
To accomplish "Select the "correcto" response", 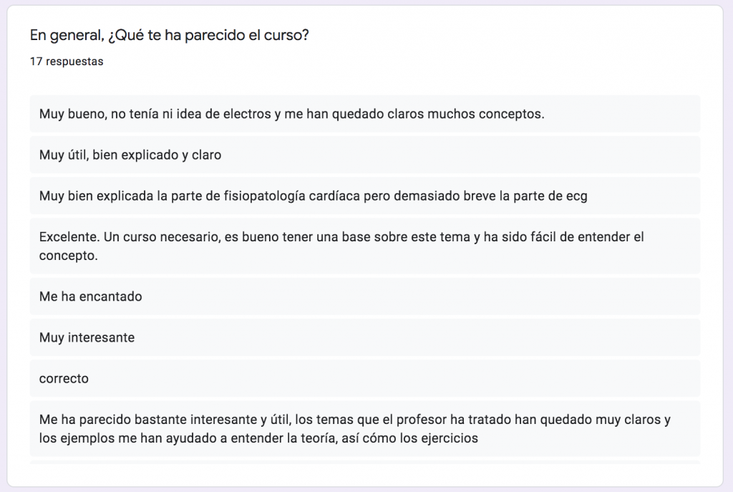I will (364, 378).
